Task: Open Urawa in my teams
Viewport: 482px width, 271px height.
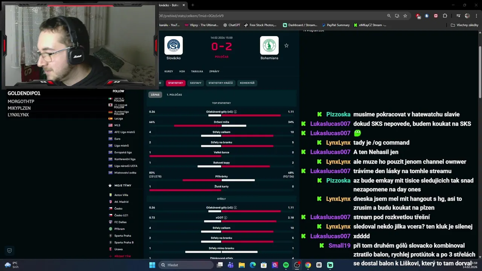Action: coord(119,249)
